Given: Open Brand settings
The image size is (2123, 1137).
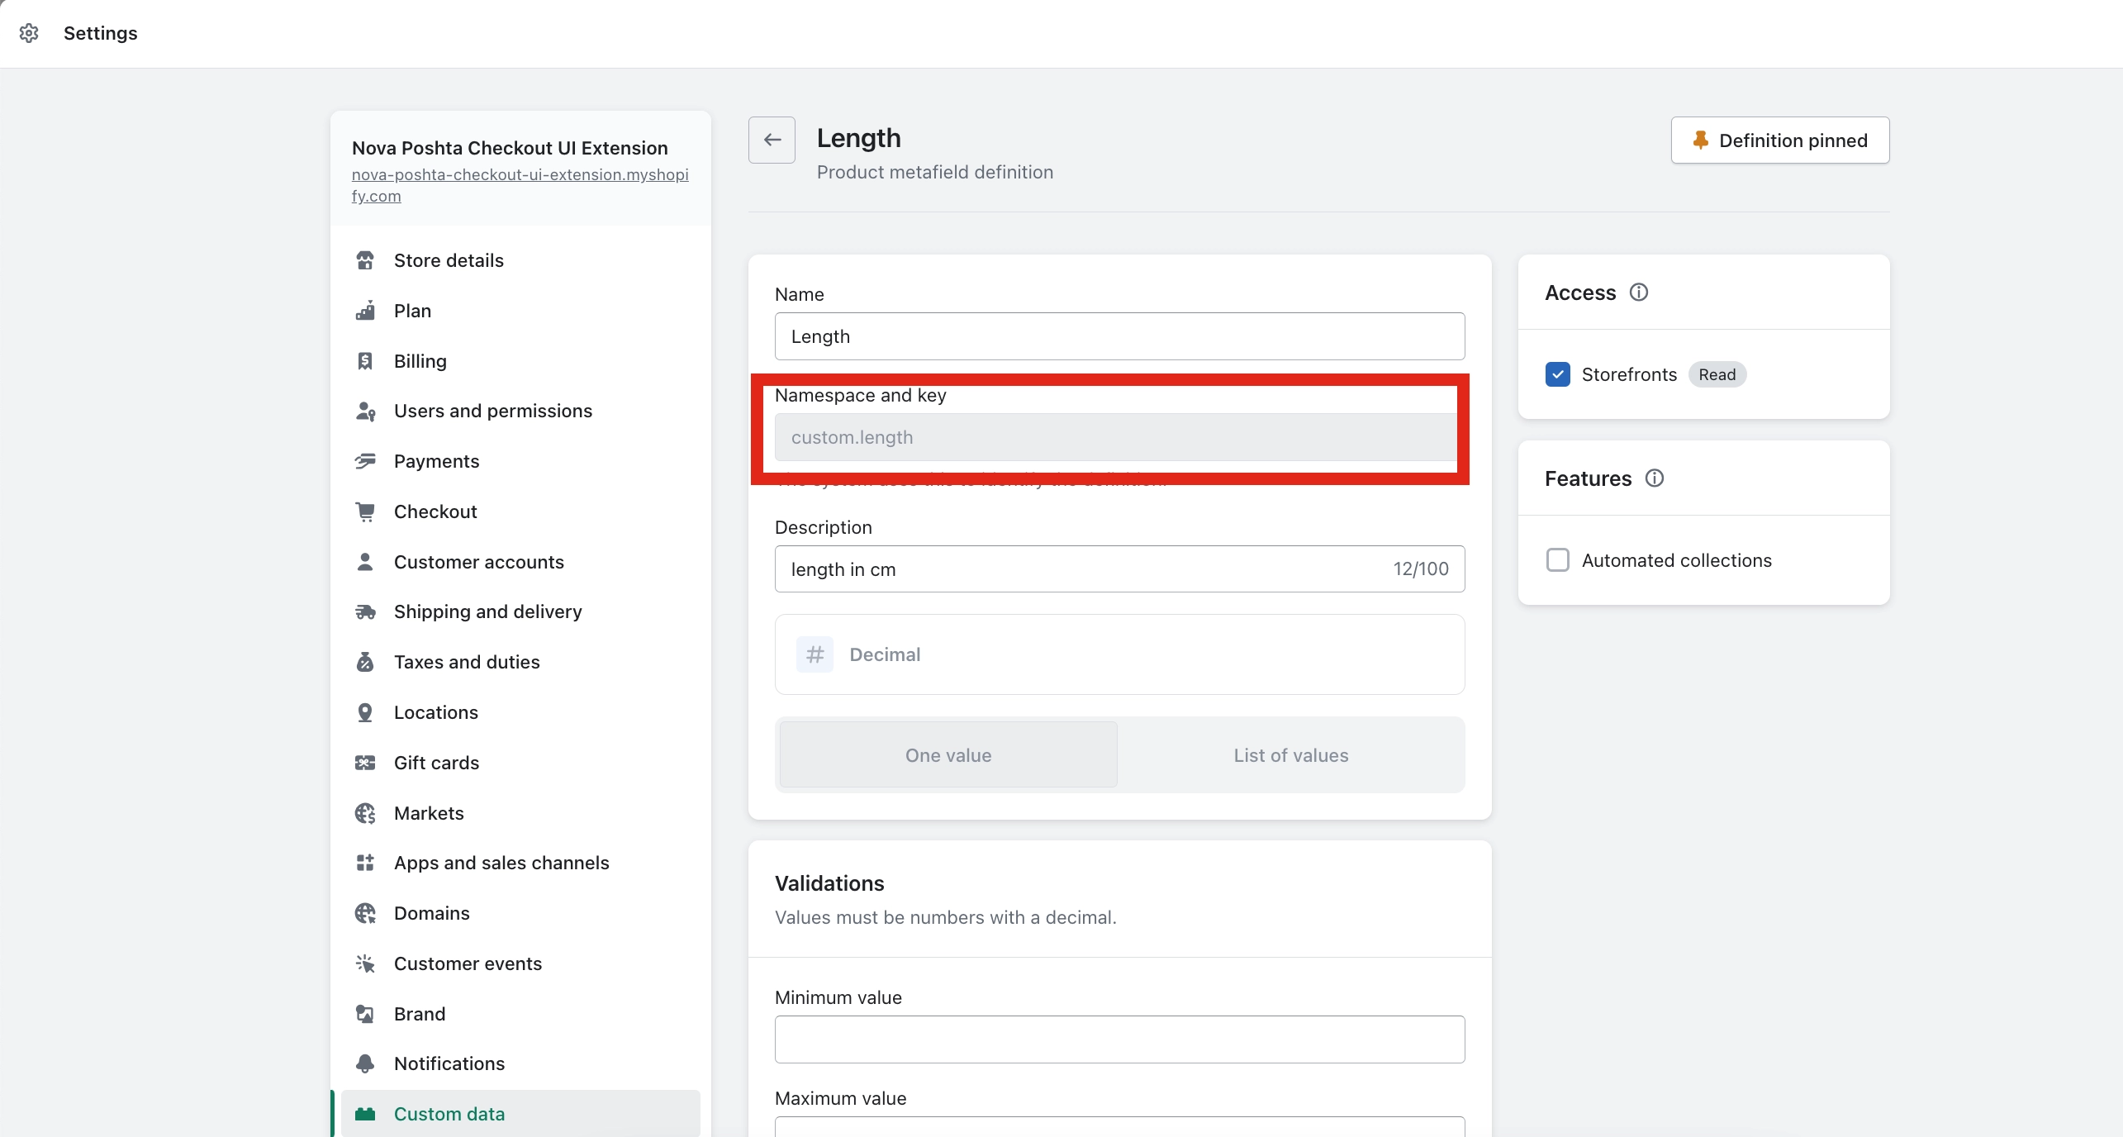Looking at the screenshot, I should pyautogui.click(x=520, y=1014).
